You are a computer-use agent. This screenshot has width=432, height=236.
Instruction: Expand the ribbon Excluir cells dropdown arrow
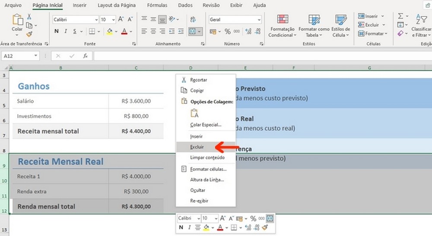point(384,25)
